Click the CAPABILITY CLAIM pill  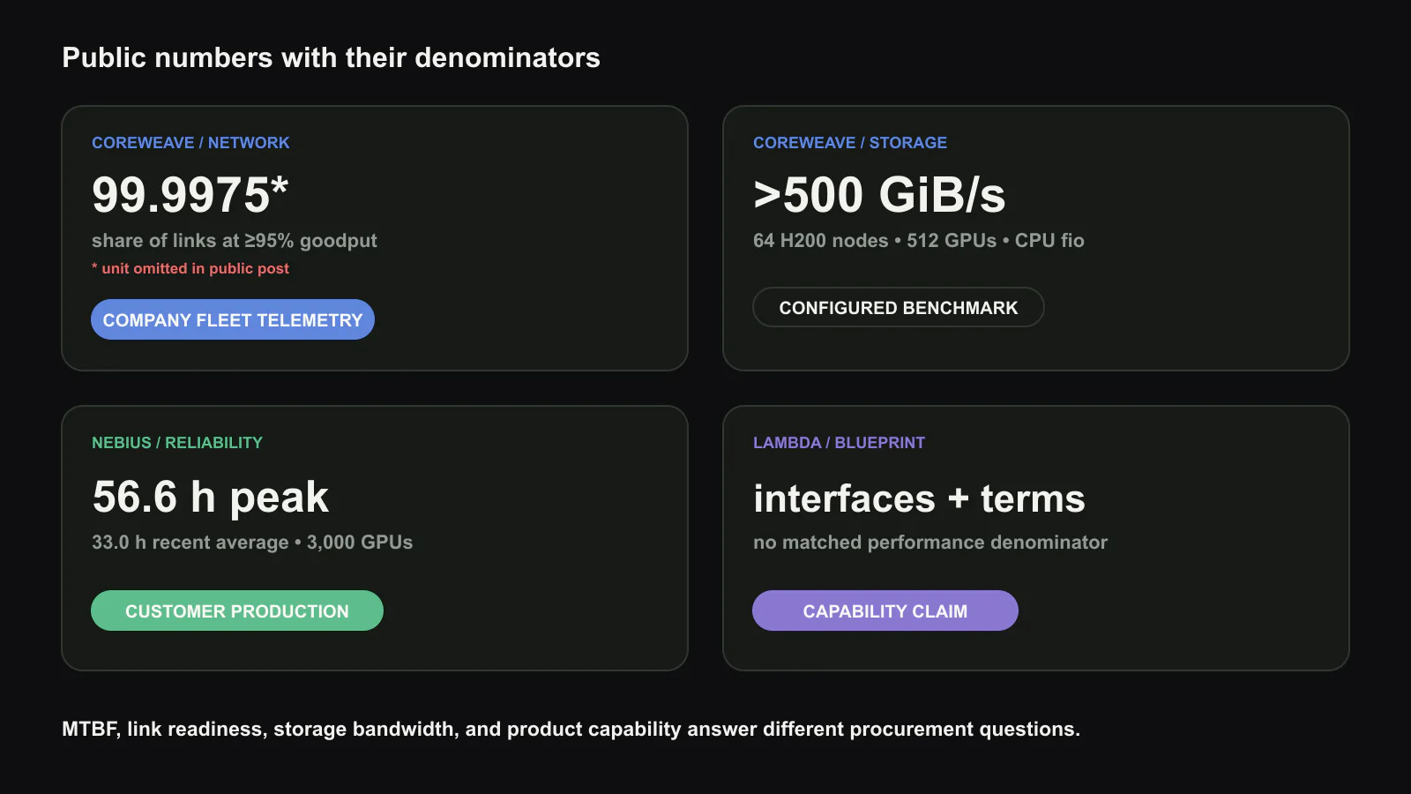[885, 610]
